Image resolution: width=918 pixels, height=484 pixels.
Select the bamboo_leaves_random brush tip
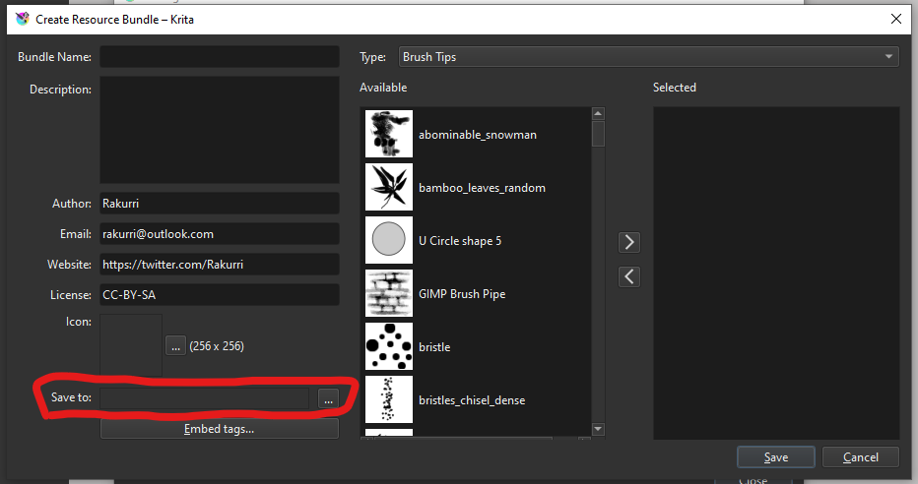(x=482, y=188)
